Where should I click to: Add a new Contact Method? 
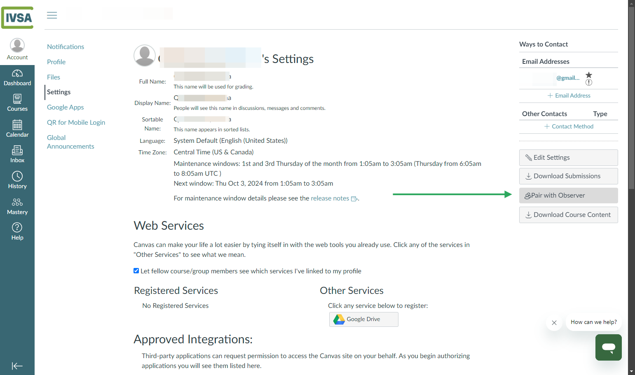coord(569,126)
